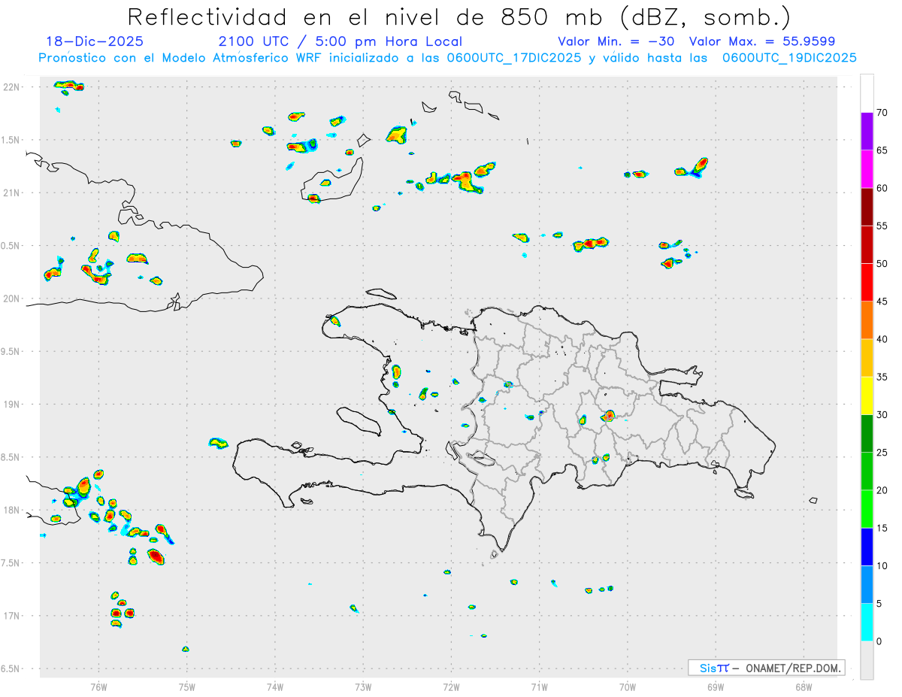
Task: Pick the orange 40–45 dBZ legend band
Action: [867, 320]
